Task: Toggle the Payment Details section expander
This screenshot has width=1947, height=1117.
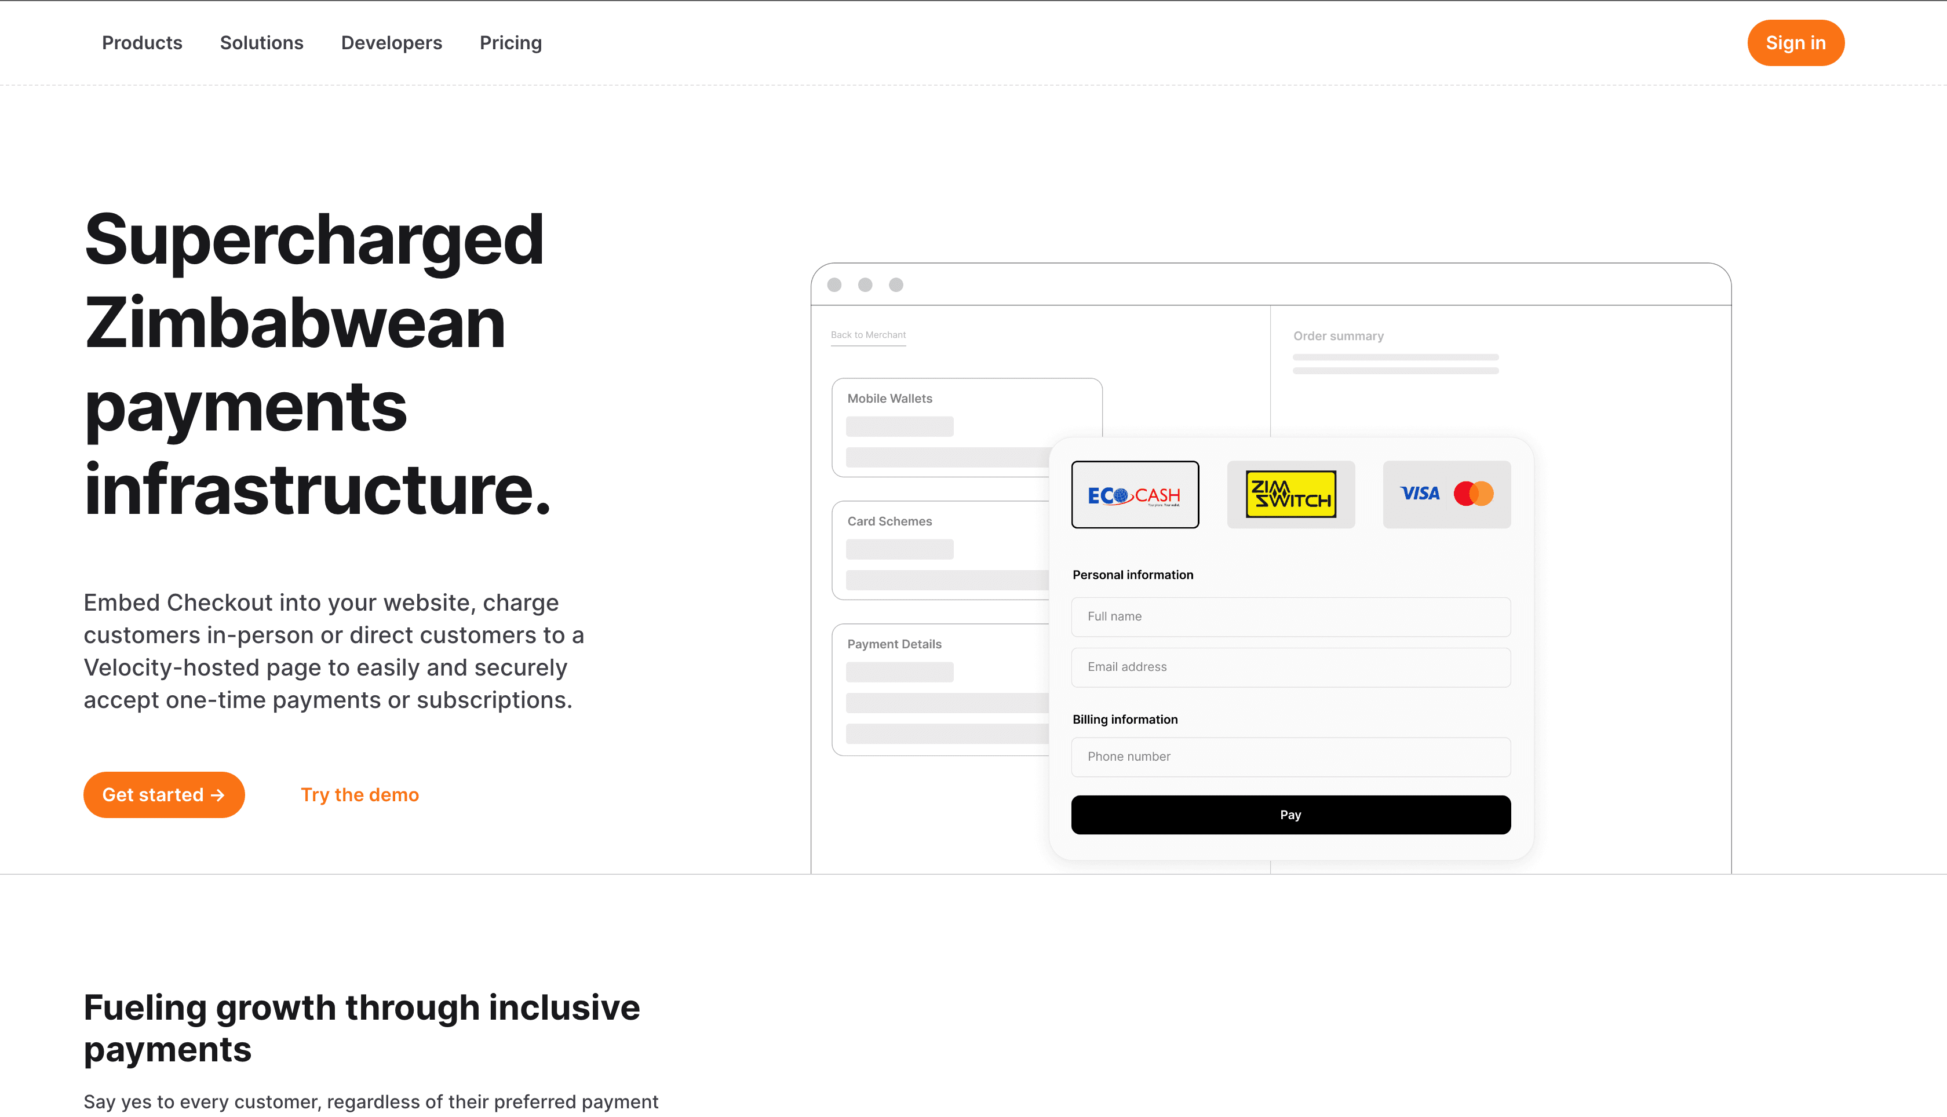Action: point(895,644)
